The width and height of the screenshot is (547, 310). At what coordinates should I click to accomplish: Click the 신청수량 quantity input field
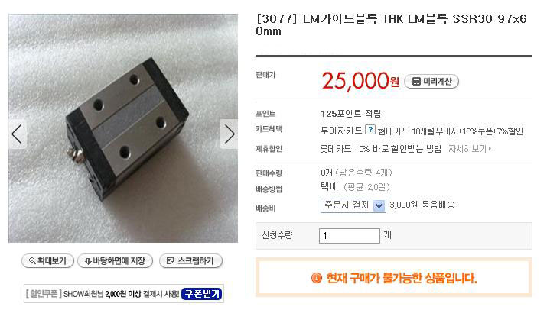(349, 236)
